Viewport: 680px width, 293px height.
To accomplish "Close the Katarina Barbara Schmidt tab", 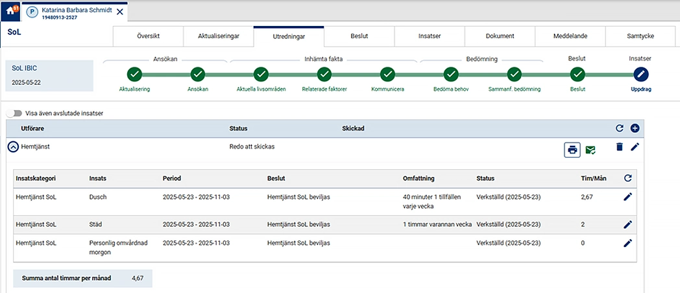I will pos(119,12).
